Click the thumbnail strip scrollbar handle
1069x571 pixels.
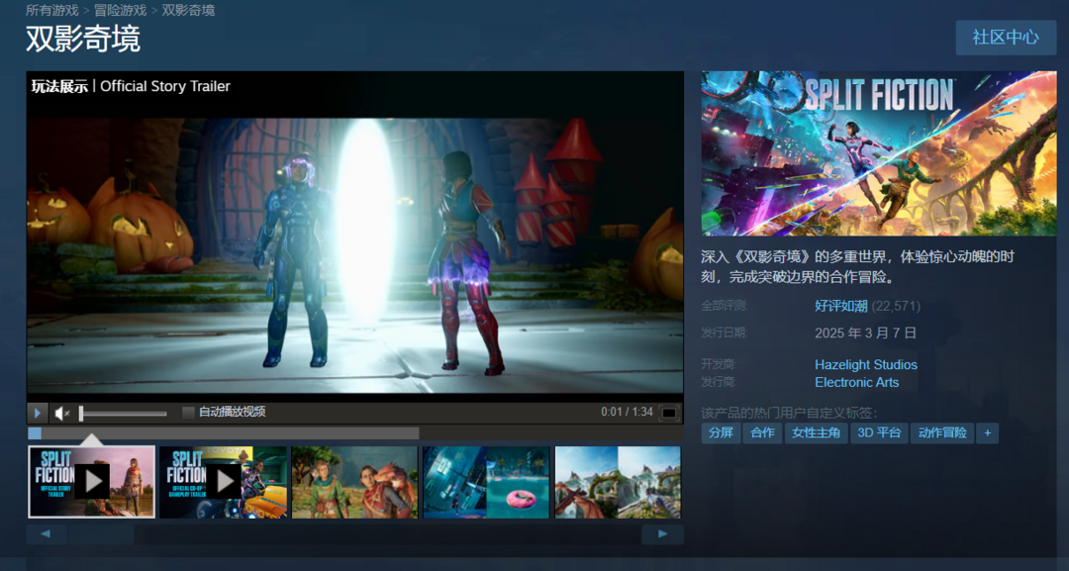coord(100,534)
